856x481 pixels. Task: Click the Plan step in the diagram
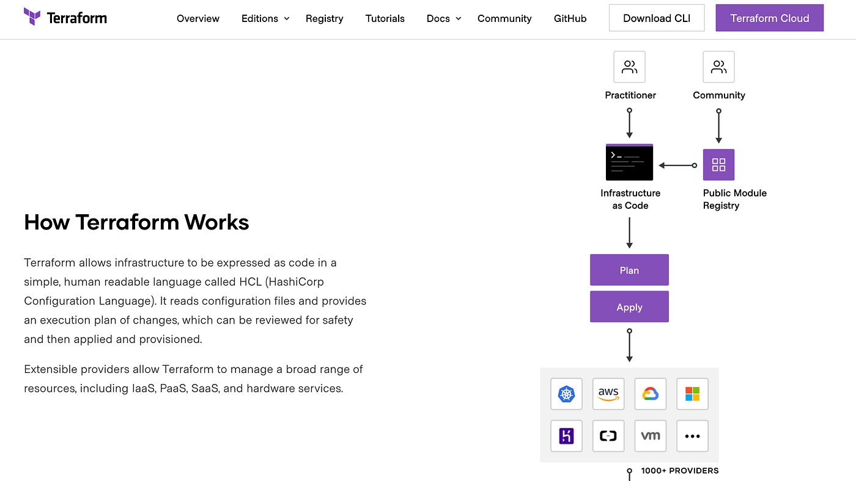[629, 270]
